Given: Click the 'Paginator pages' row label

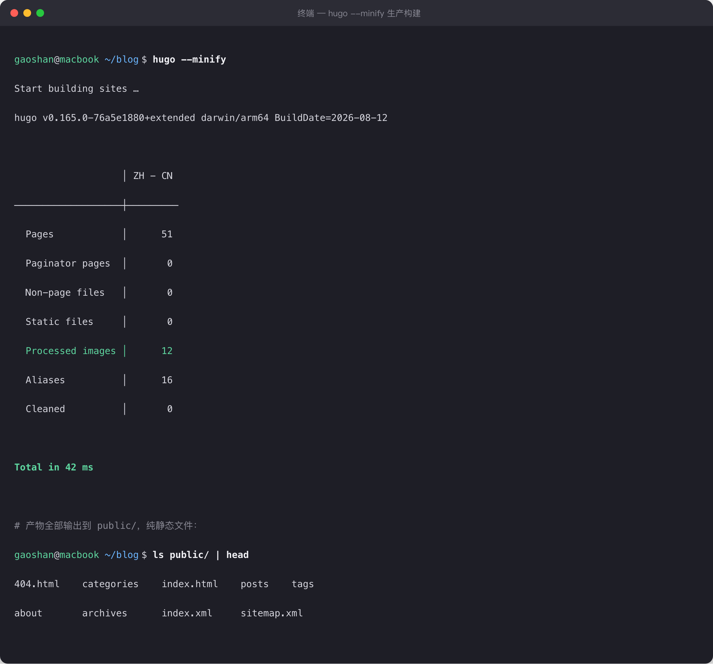Looking at the screenshot, I should tap(68, 264).
